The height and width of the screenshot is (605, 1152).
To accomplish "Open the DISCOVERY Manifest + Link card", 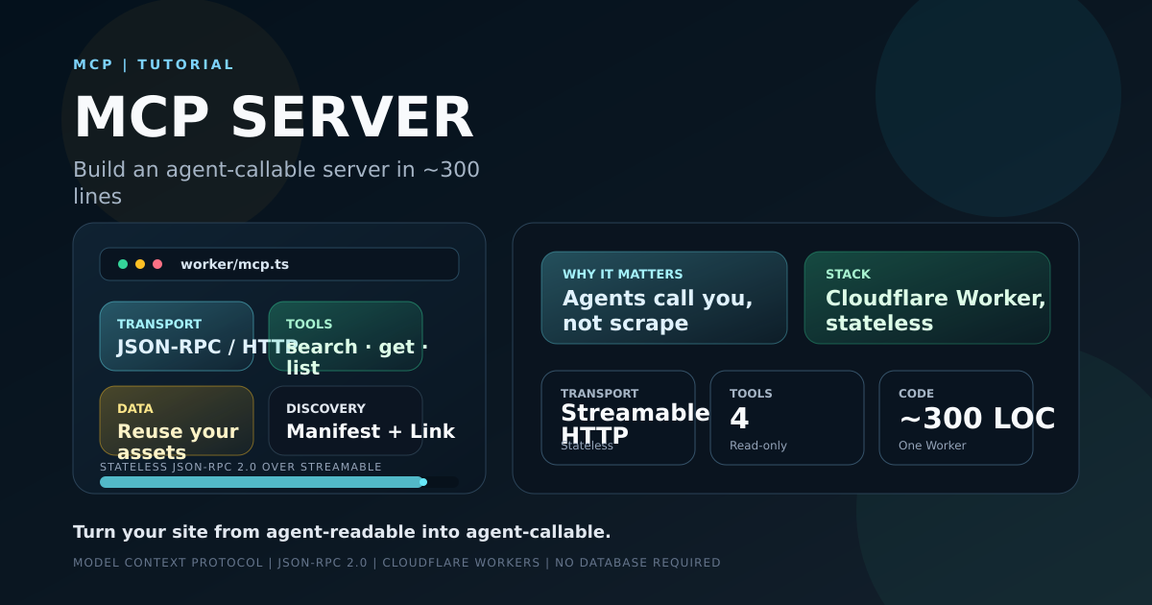I will pos(346,421).
